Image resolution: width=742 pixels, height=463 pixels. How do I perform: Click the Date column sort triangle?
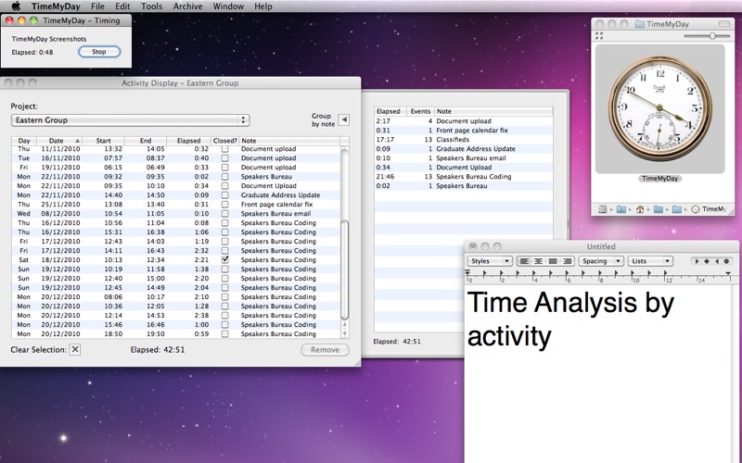click(x=77, y=141)
